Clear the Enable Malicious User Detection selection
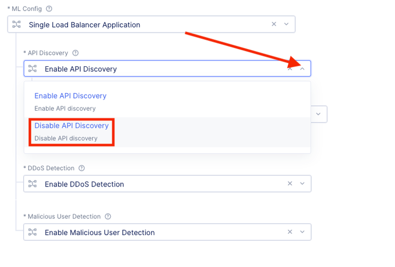This screenshot has width=395, height=267. (290, 232)
